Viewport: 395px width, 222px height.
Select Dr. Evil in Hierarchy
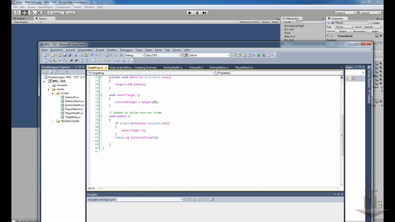coord(289,30)
